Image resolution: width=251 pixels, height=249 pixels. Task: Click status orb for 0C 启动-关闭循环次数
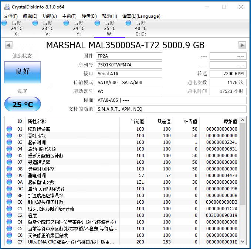click(9, 189)
